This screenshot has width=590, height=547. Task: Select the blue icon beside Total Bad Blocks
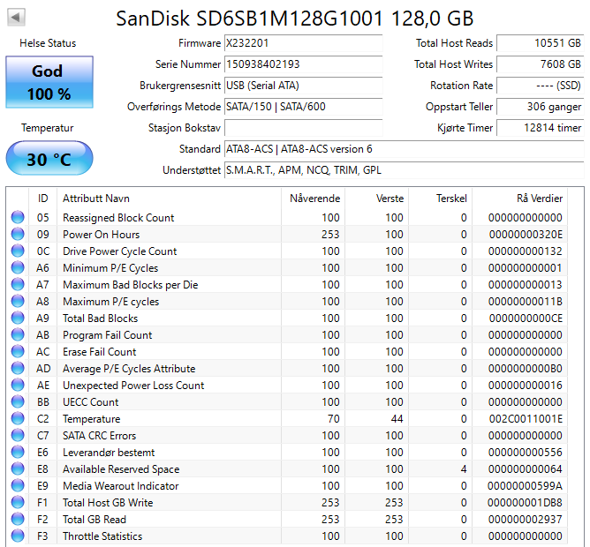18,318
